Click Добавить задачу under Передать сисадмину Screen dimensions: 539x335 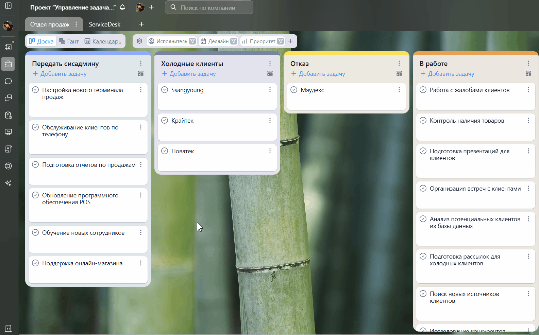coord(60,74)
